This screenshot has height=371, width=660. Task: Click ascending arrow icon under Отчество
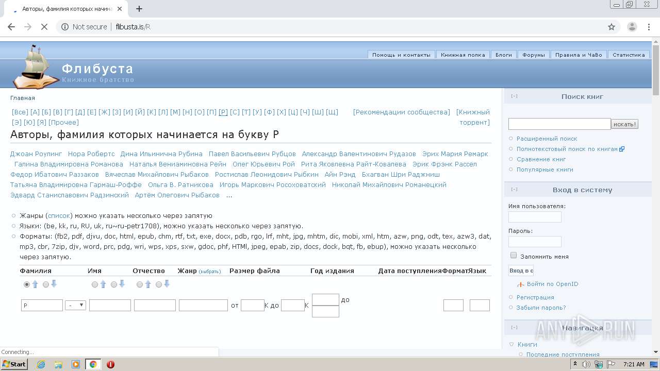coord(148,284)
